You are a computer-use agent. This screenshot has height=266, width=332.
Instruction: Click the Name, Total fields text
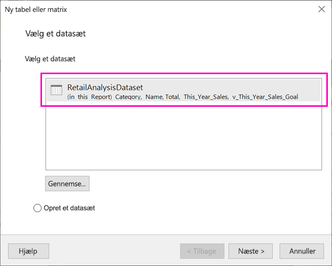(162, 97)
